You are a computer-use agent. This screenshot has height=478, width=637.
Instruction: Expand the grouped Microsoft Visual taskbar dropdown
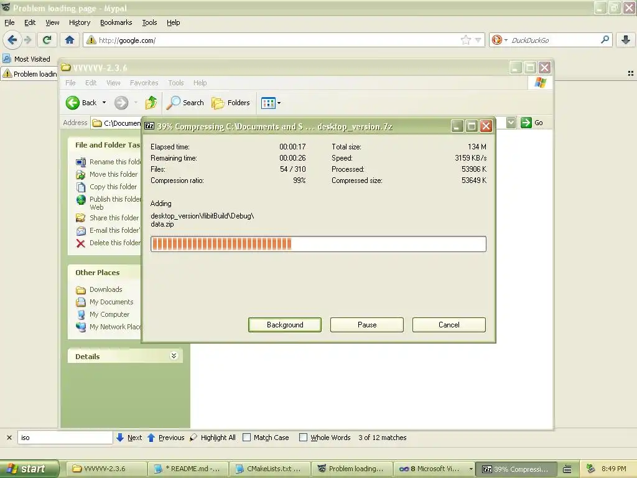coord(471,469)
